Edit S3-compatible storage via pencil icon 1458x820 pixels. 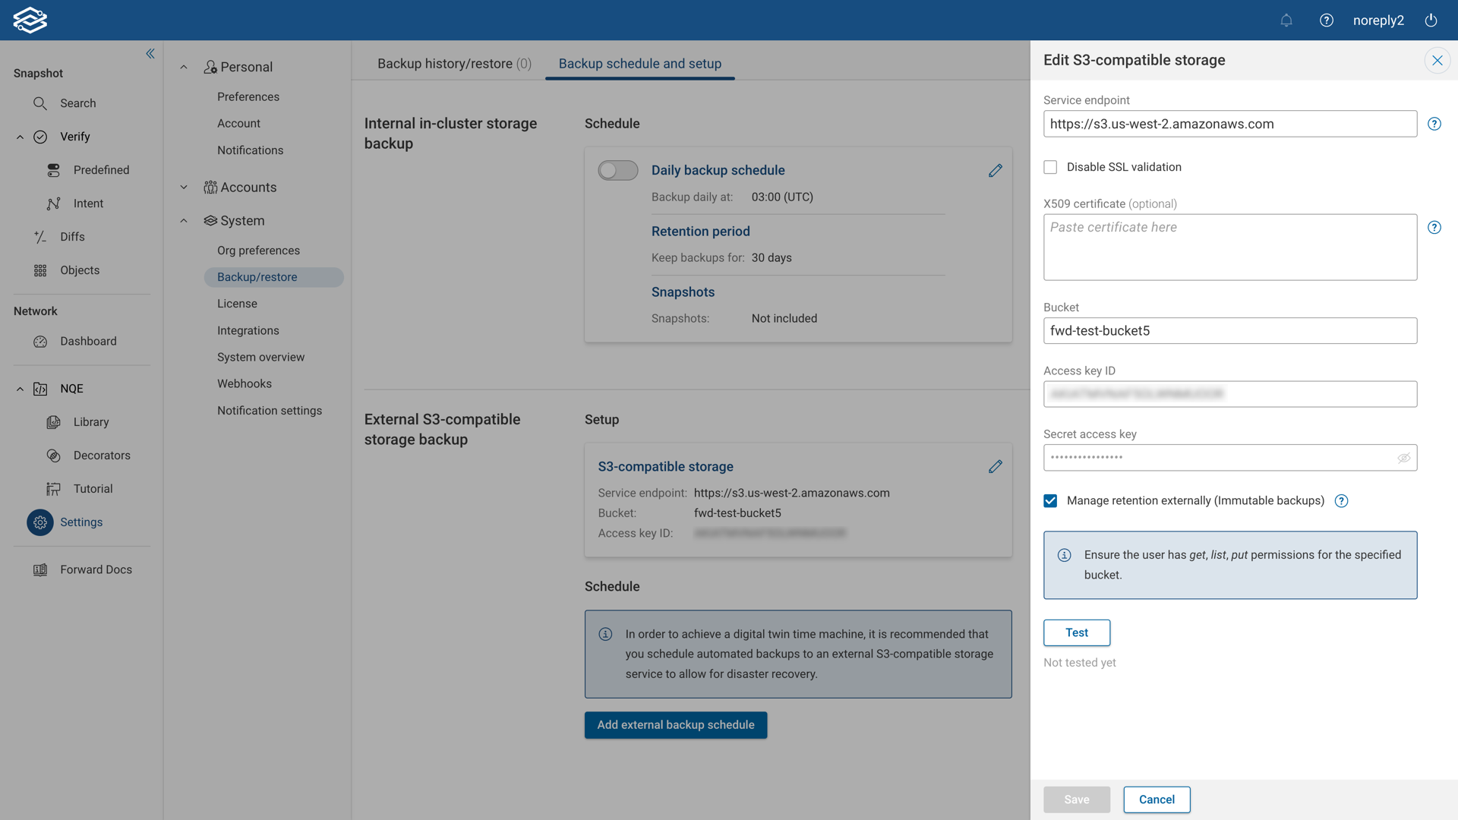coord(995,467)
